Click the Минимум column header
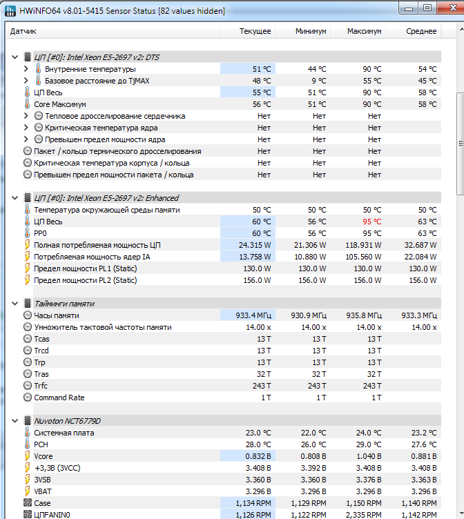The width and height of the screenshot is (464, 519). point(302,32)
